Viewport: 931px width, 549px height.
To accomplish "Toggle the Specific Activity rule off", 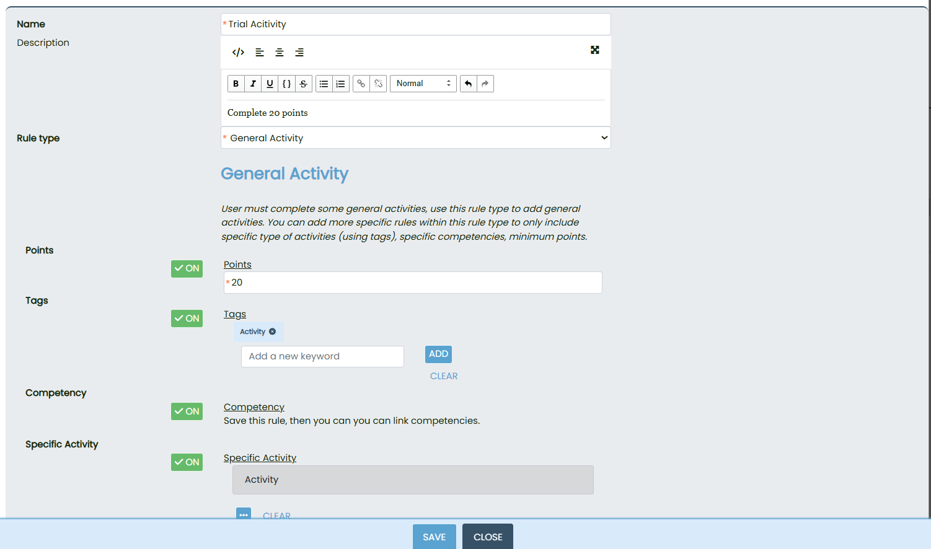I will click(x=187, y=462).
